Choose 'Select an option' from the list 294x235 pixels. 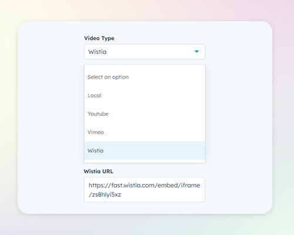(x=145, y=77)
